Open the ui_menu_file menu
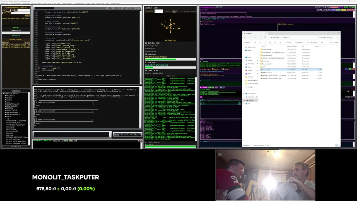Screen dimensions: 357x201 (x=4, y=3)
